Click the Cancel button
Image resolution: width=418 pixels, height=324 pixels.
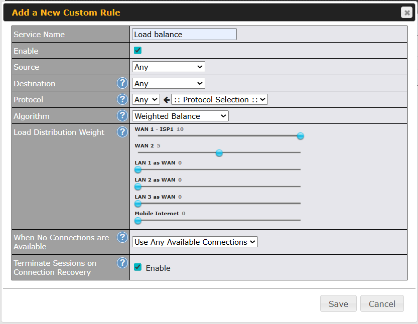tap(382, 304)
